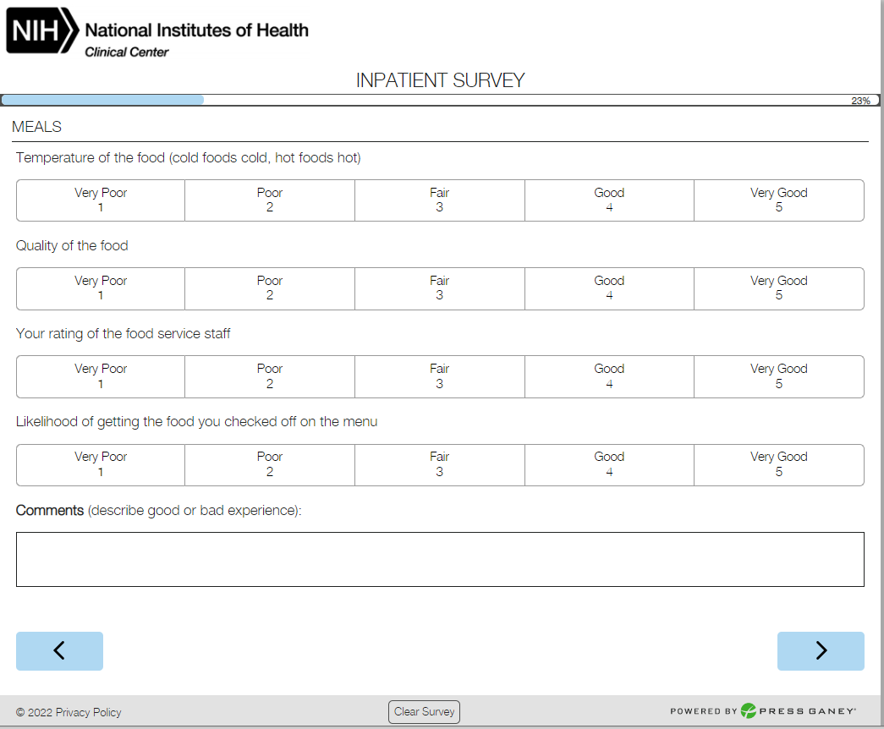884x729 pixels.
Task: Rate food temperature Very Poor 1
Action: tap(101, 200)
